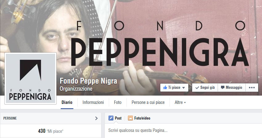Open the Informazioni tab
Image resolution: width=262 pixels, height=138 pixels.
[x=93, y=102]
